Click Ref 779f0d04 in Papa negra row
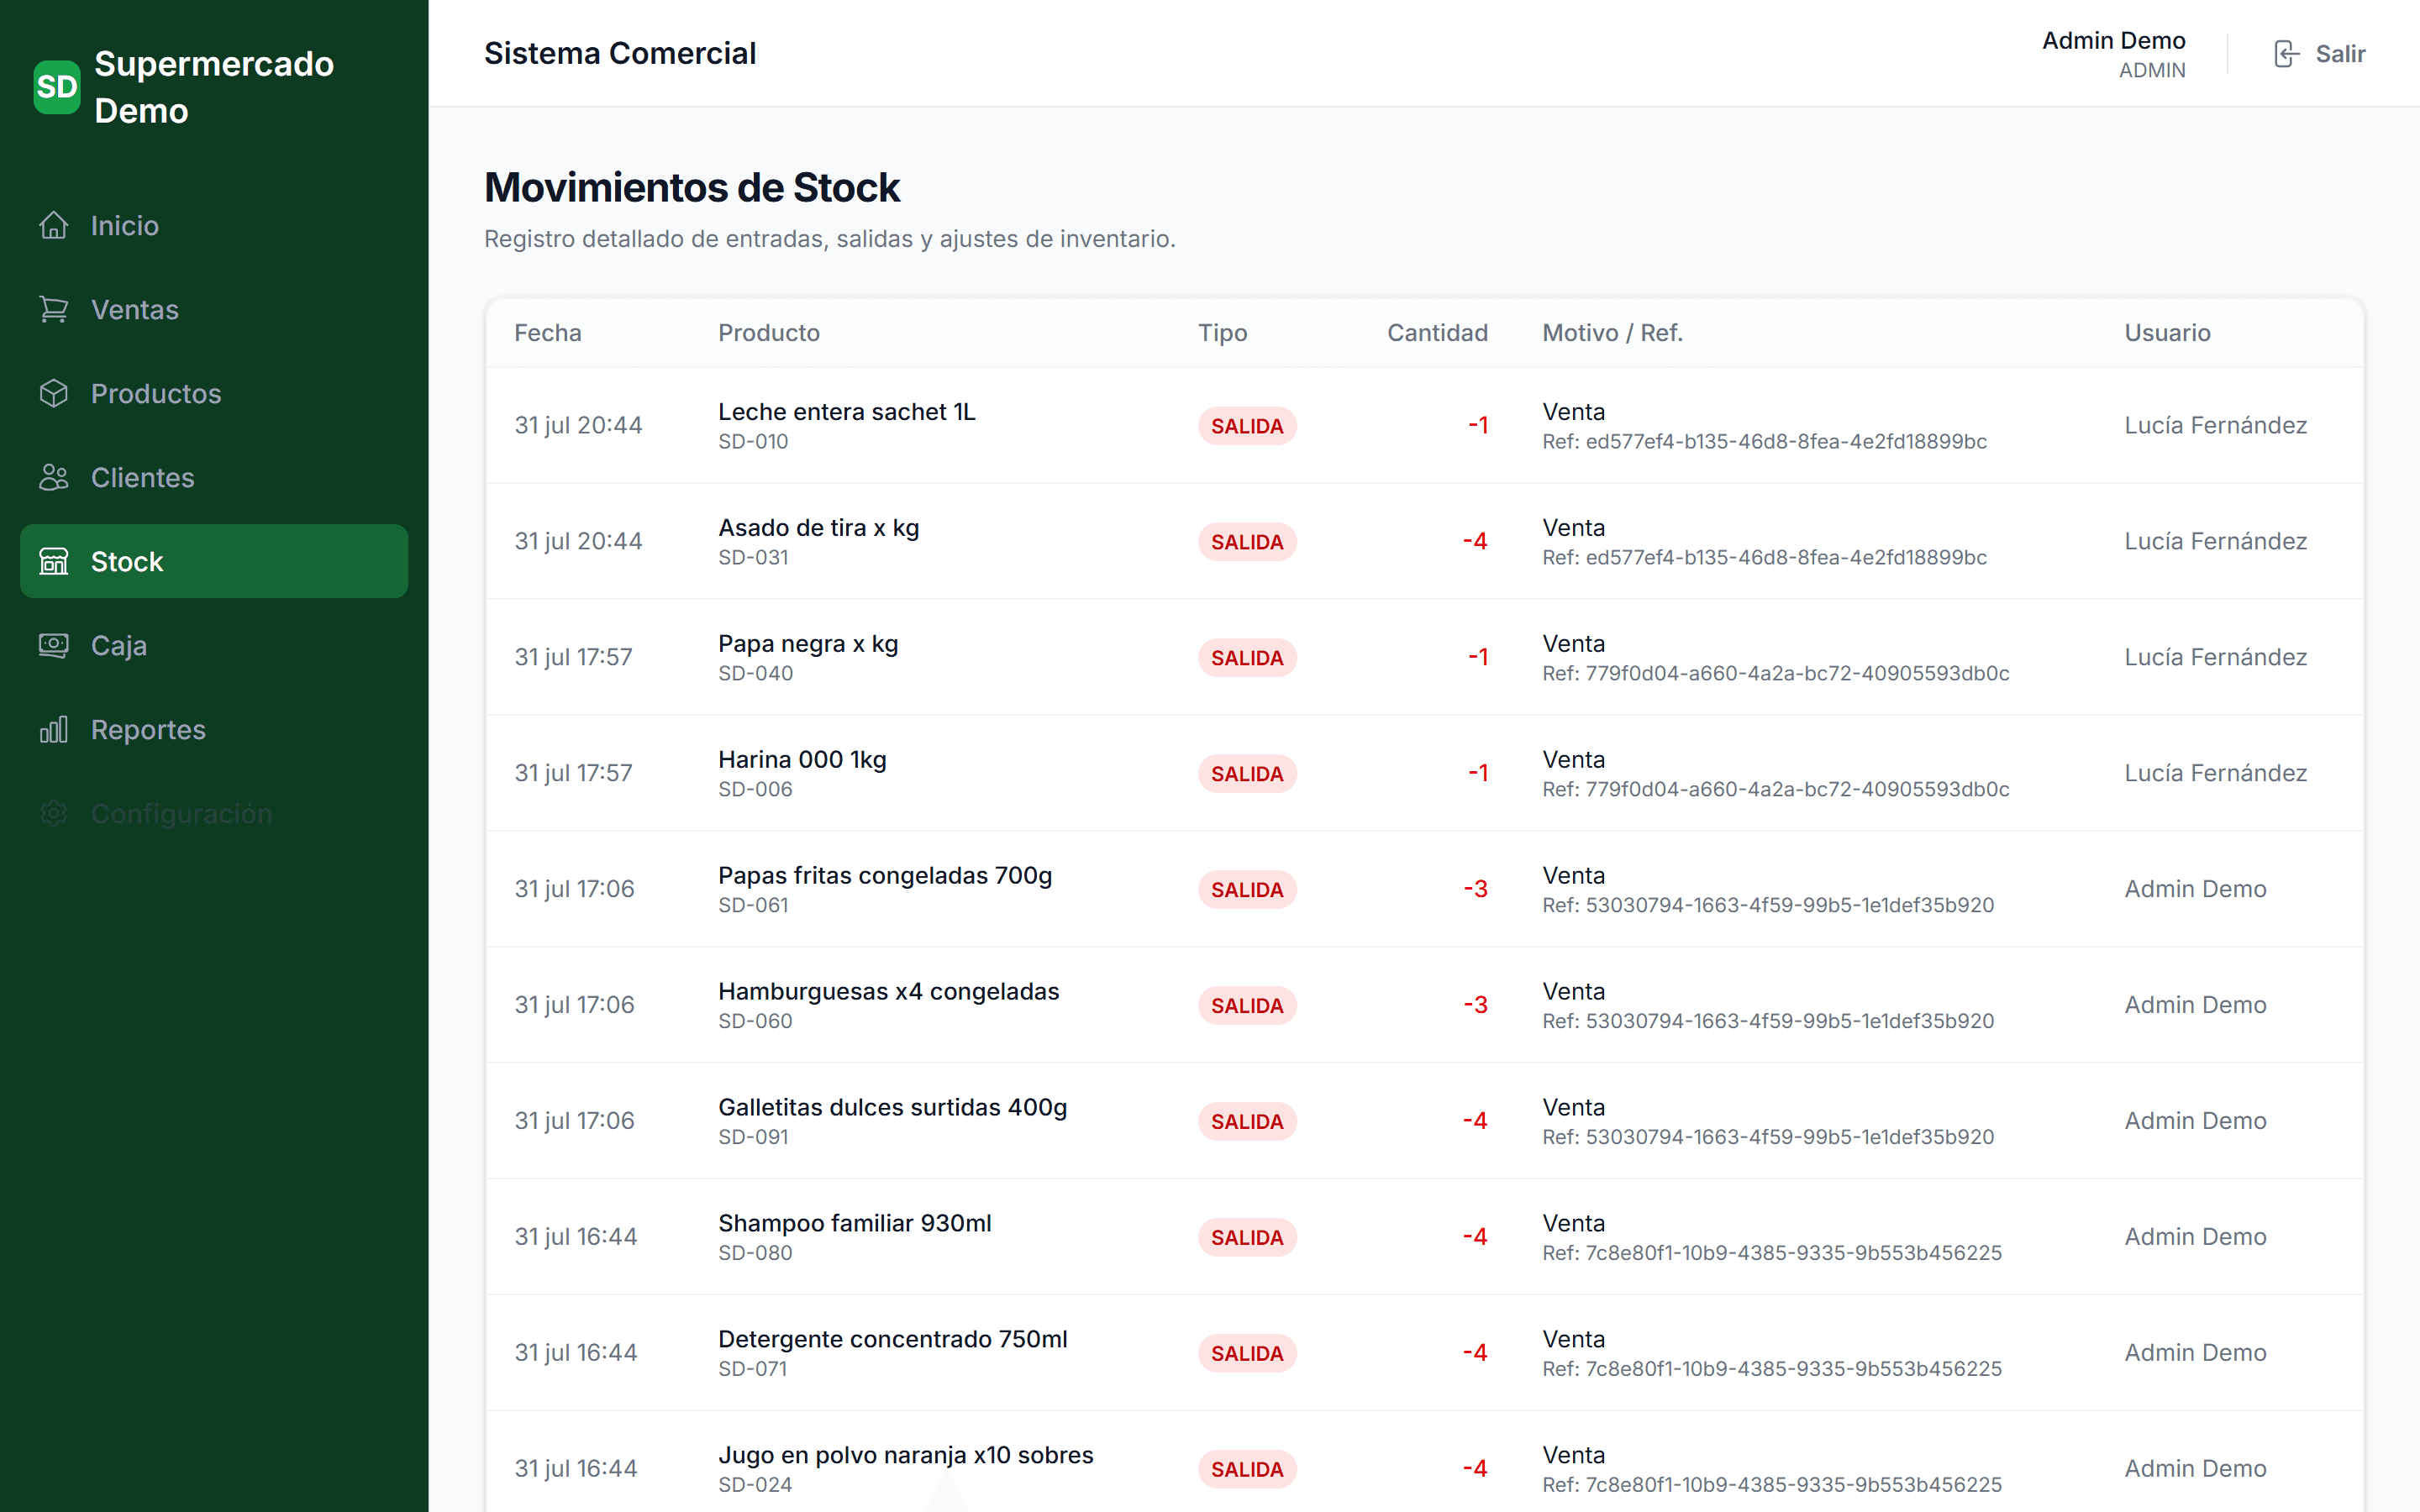The width and height of the screenshot is (2420, 1512). tap(1775, 673)
